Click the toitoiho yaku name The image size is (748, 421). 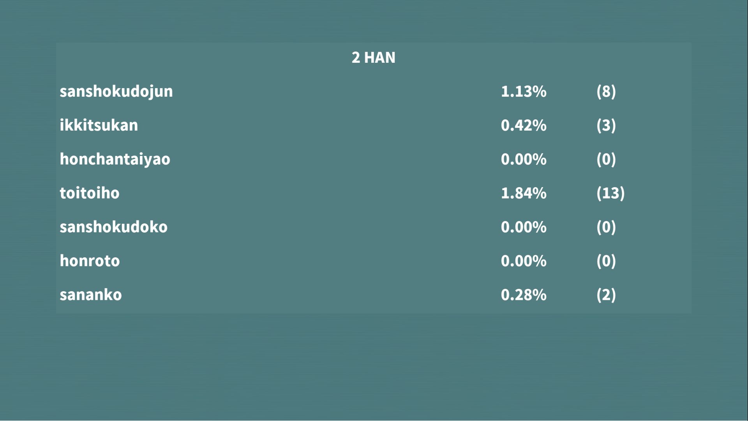[x=90, y=193]
